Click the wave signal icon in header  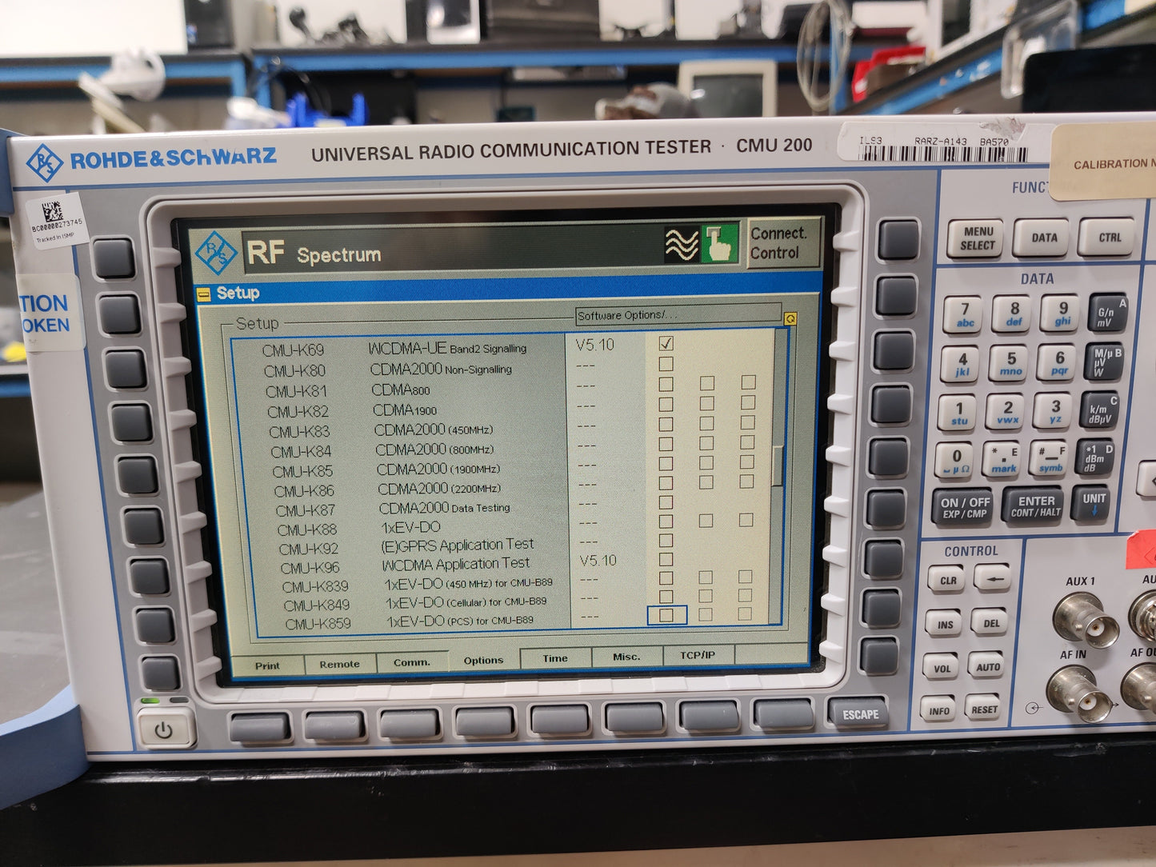coord(681,244)
